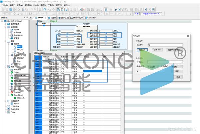Screen dimensions: 200x134
Task: Click the green run PLC icon
Action: (x=80, y=9)
